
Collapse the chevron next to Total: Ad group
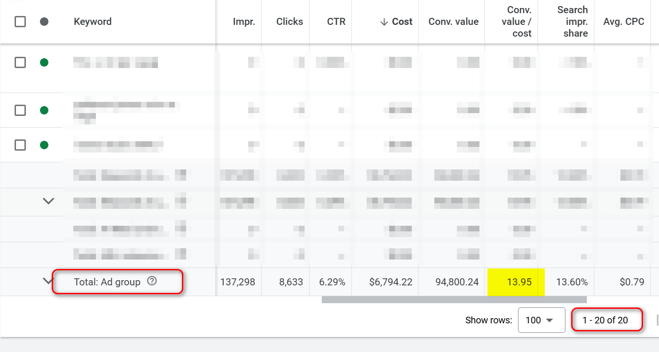pos(48,282)
